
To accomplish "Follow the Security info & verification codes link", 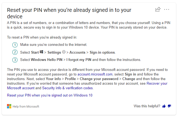I will click(x=67, y=88).
